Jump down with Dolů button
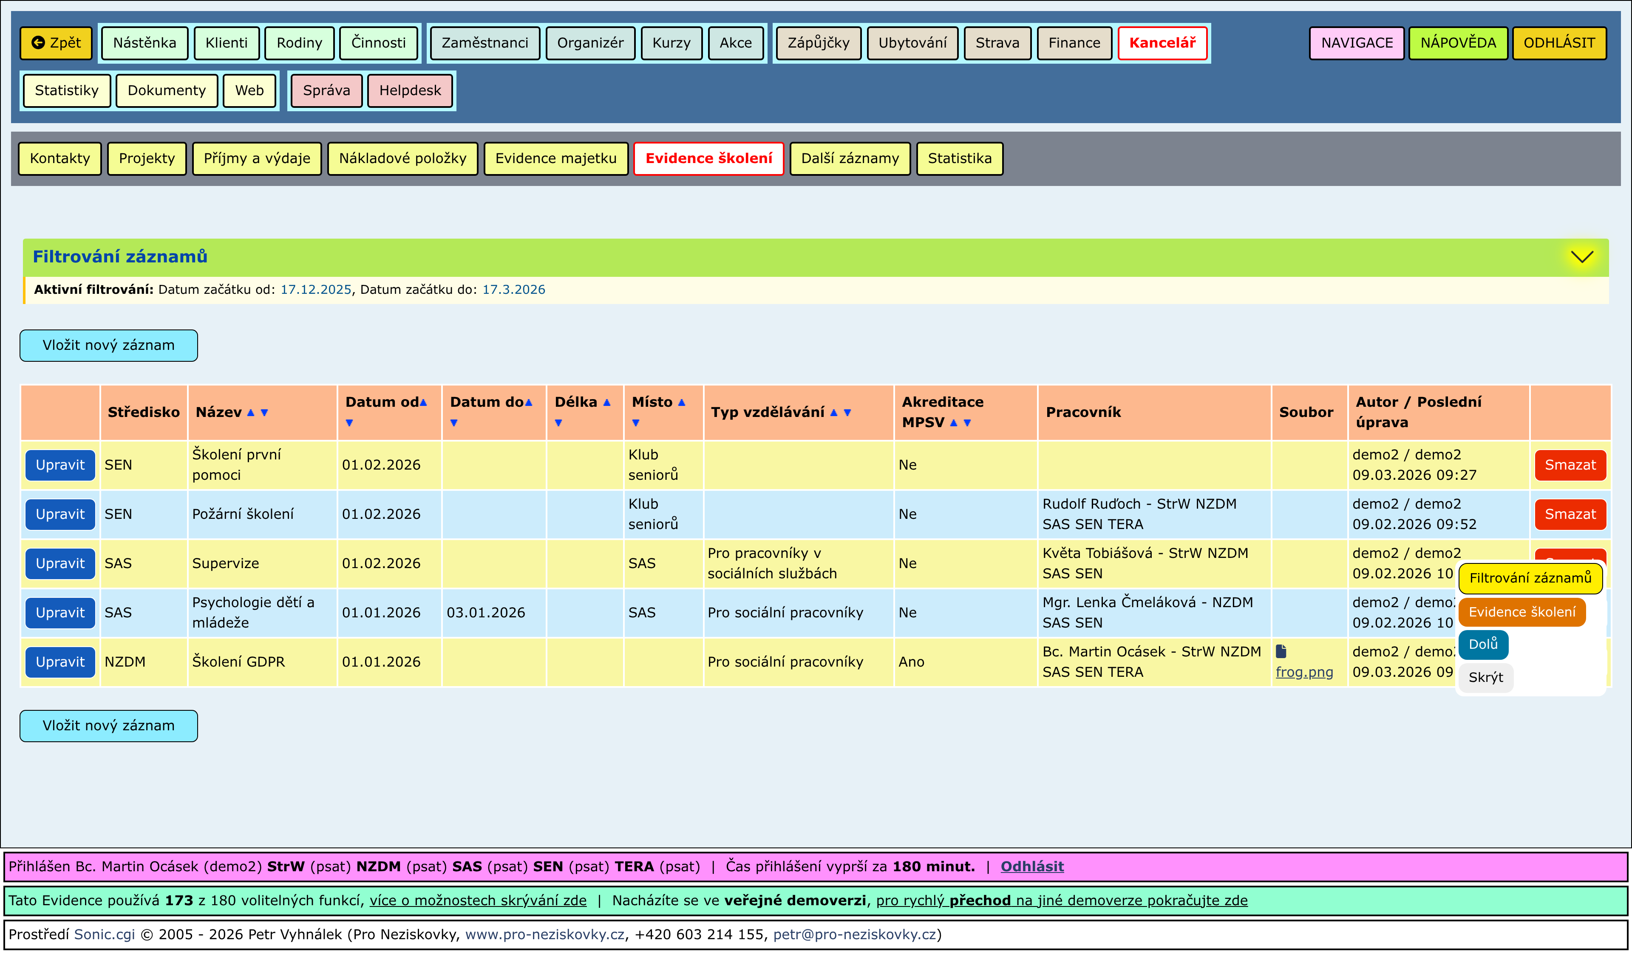Image resolution: width=1632 pixels, height=974 pixels. [x=1483, y=644]
